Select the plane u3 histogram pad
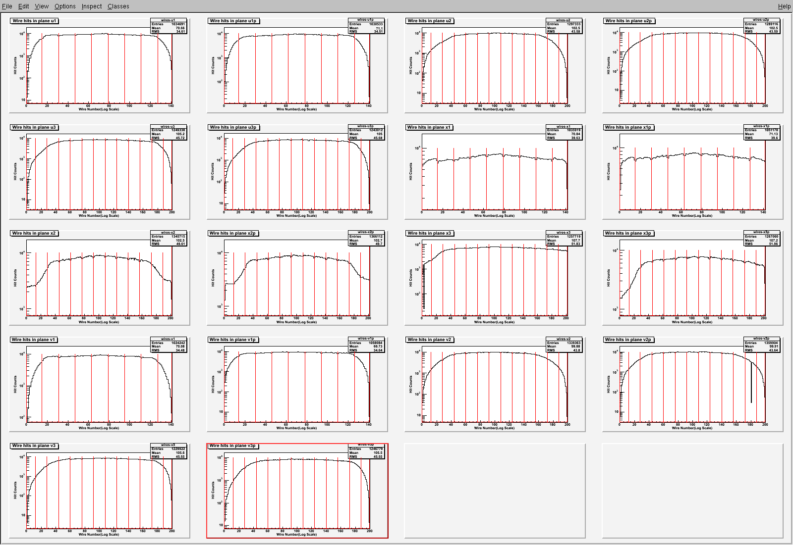This screenshot has width=793, height=545. [x=100, y=172]
